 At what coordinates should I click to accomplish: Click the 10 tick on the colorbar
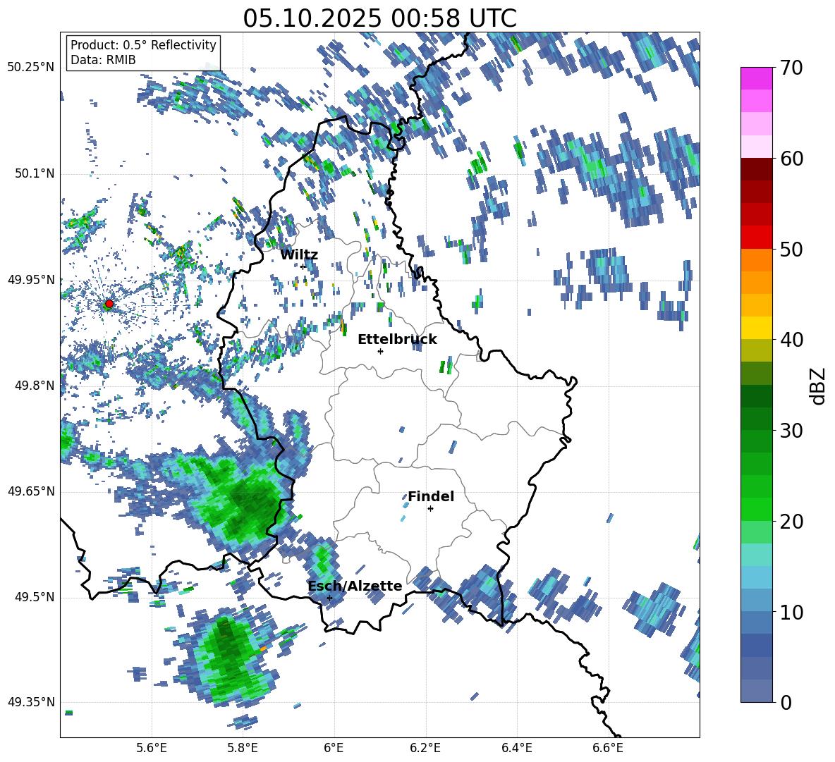791,612
